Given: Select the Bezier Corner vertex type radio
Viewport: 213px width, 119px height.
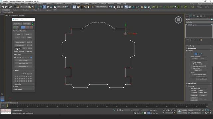Looking at the screenshot, I should (x=198, y=93).
